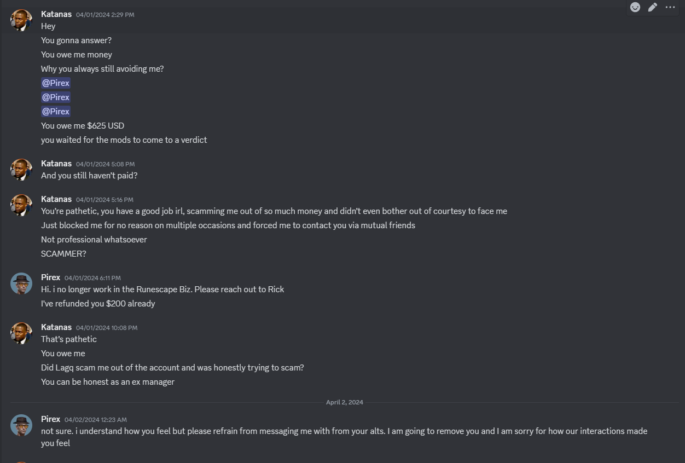This screenshot has width=685, height=463.
Task: Click the first @Pirex mention
Action: tap(56, 83)
